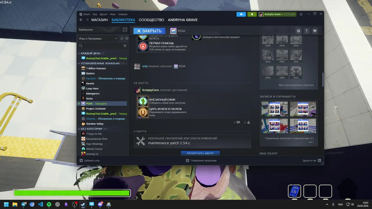Open 'Управление записями и скриншотами' link
372x209 pixels.
289,140
